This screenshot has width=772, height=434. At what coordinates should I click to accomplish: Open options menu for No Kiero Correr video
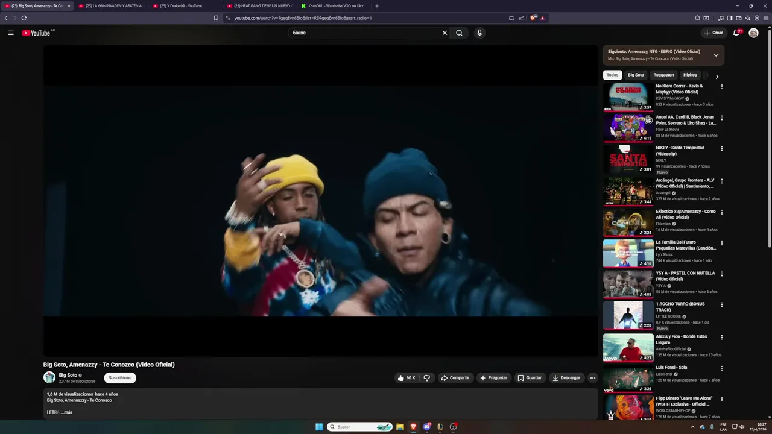pyautogui.click(x=721, y=87)
